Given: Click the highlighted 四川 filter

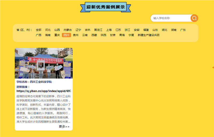Looking at the screenshot, I should click(x=66, y=35).
